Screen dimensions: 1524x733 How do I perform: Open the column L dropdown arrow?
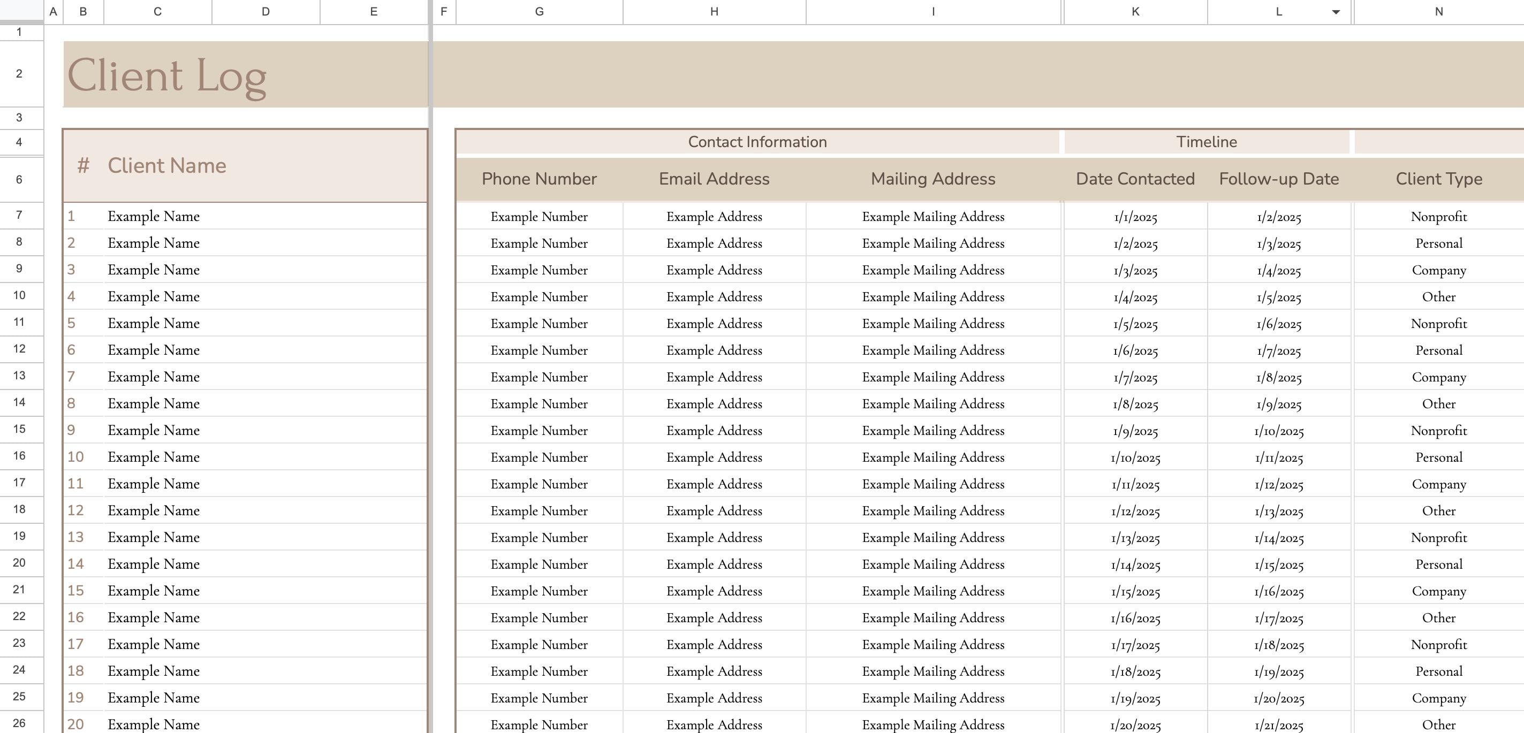pos(1335,12)
